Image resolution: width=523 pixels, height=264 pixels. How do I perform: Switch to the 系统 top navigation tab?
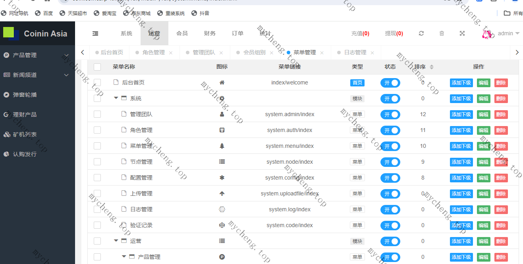126,33
